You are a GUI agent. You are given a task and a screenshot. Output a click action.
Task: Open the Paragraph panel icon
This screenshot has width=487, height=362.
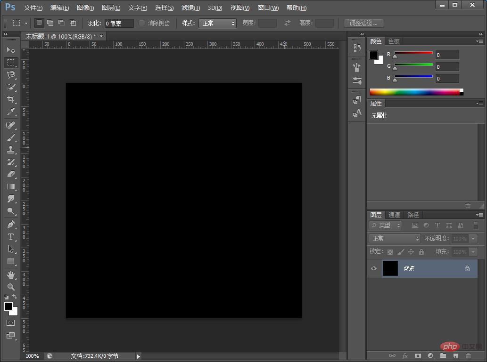click(x=357, y=100)
